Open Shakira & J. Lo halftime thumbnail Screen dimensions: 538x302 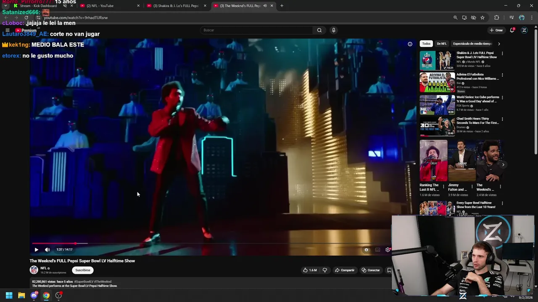tap(437, 60)
